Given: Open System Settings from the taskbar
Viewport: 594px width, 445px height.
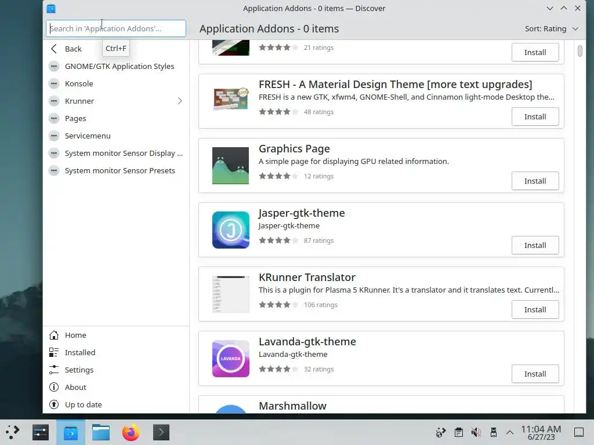Looking at the screenshot, I should pyautogui.click(x=41, y=432).
